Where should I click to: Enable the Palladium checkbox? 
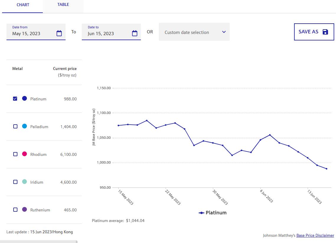[15, 126]
